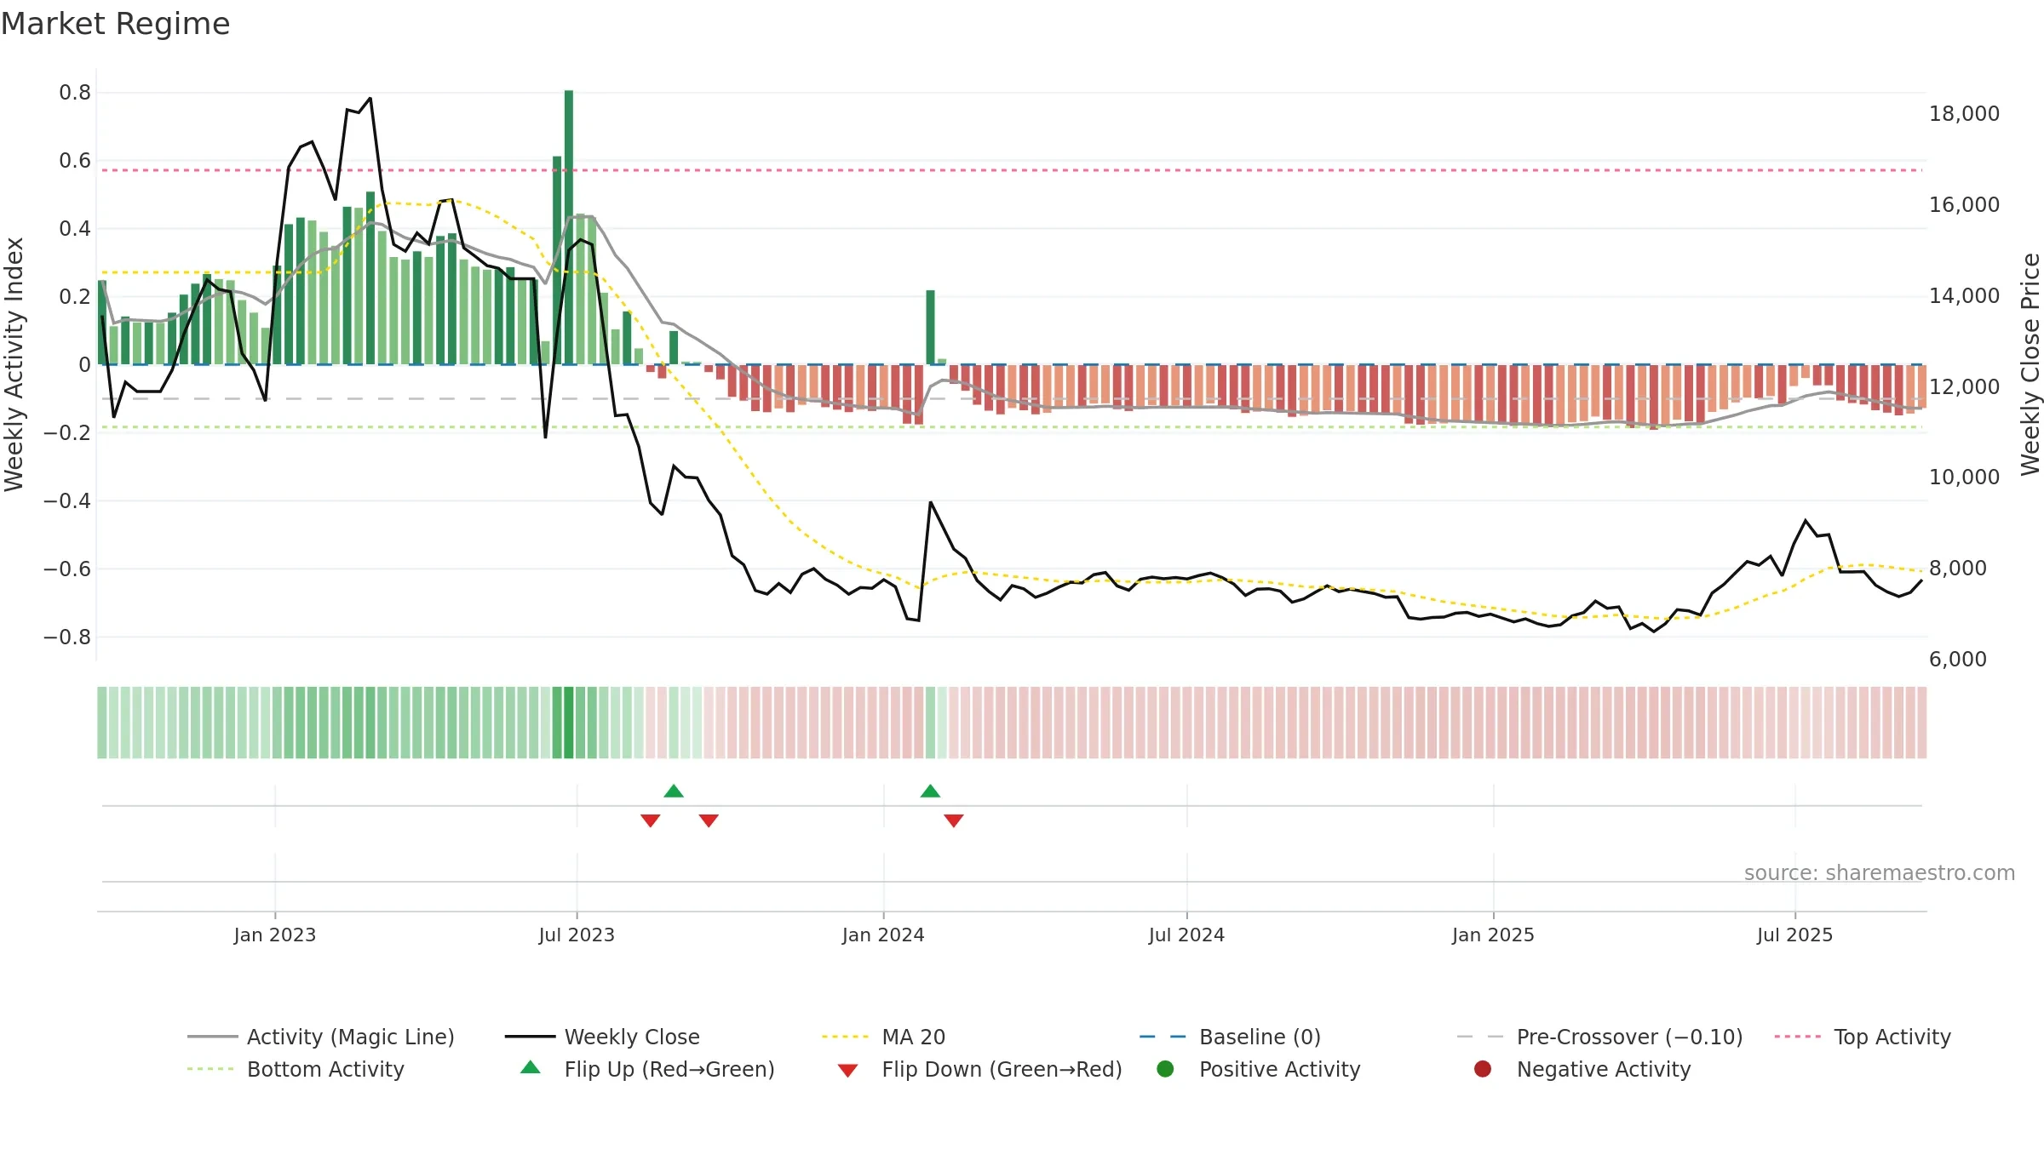Click the −0.8 activity axis tick
The width and height of the screenshot is (2044, 1149).
pos(67,637)
